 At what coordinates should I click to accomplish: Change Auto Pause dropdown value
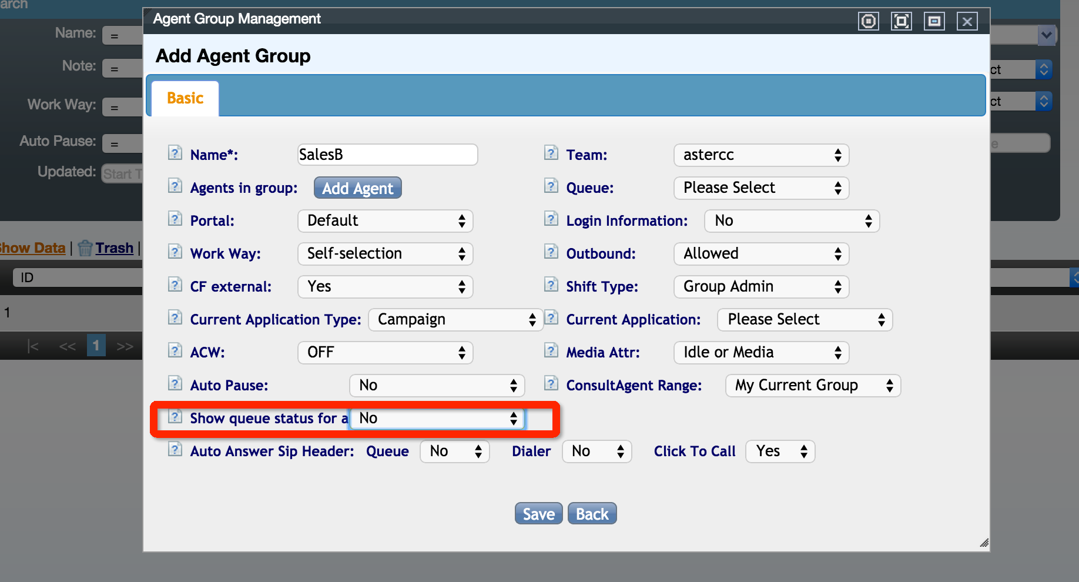coord(437,386)
